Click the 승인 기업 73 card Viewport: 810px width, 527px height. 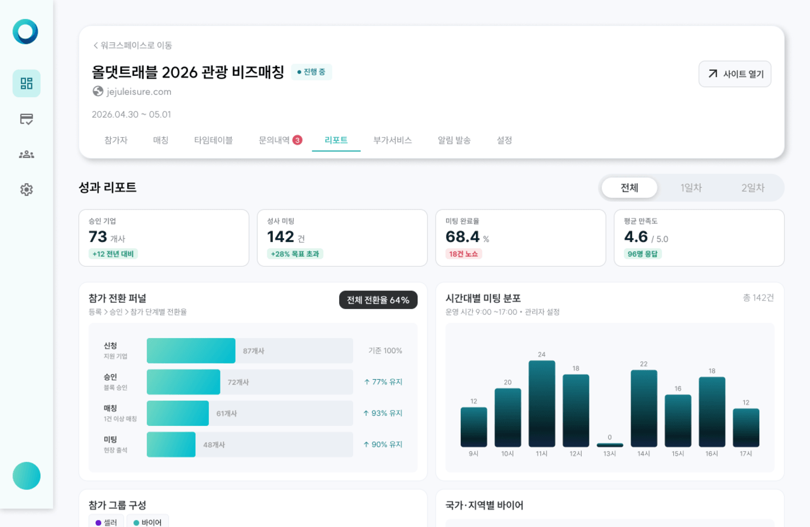(x=164, y=238)
